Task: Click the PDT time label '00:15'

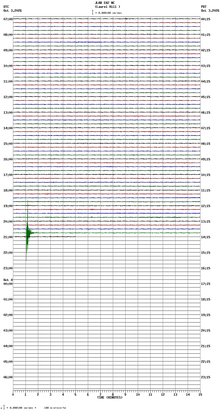Action: pyautogui.click(x=206, y=19)
